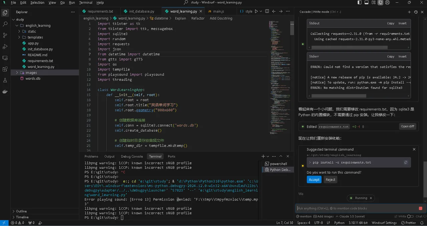427x226 pixels.
Task: Maximize the terminal panel with the up chevron
Action: (x=281, y=156)
